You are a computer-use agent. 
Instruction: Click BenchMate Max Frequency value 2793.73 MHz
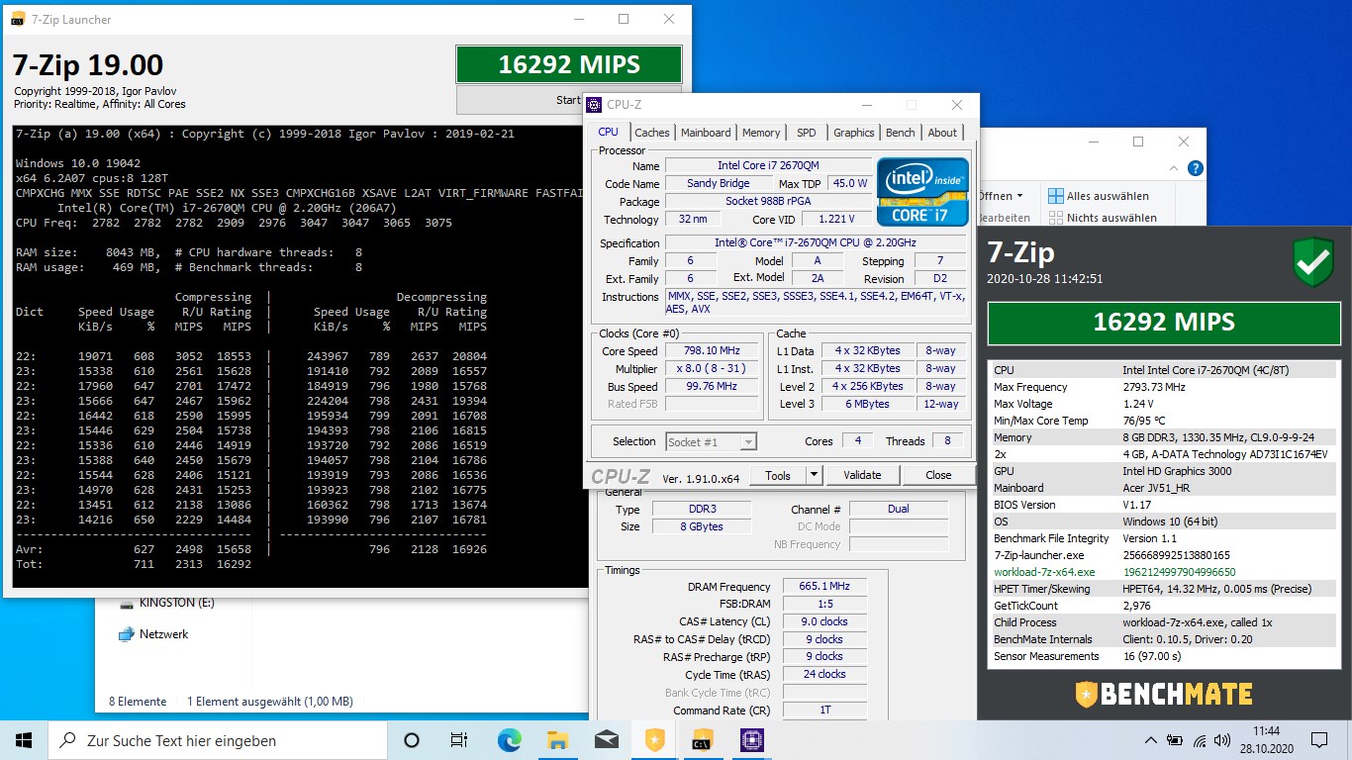1152,387
